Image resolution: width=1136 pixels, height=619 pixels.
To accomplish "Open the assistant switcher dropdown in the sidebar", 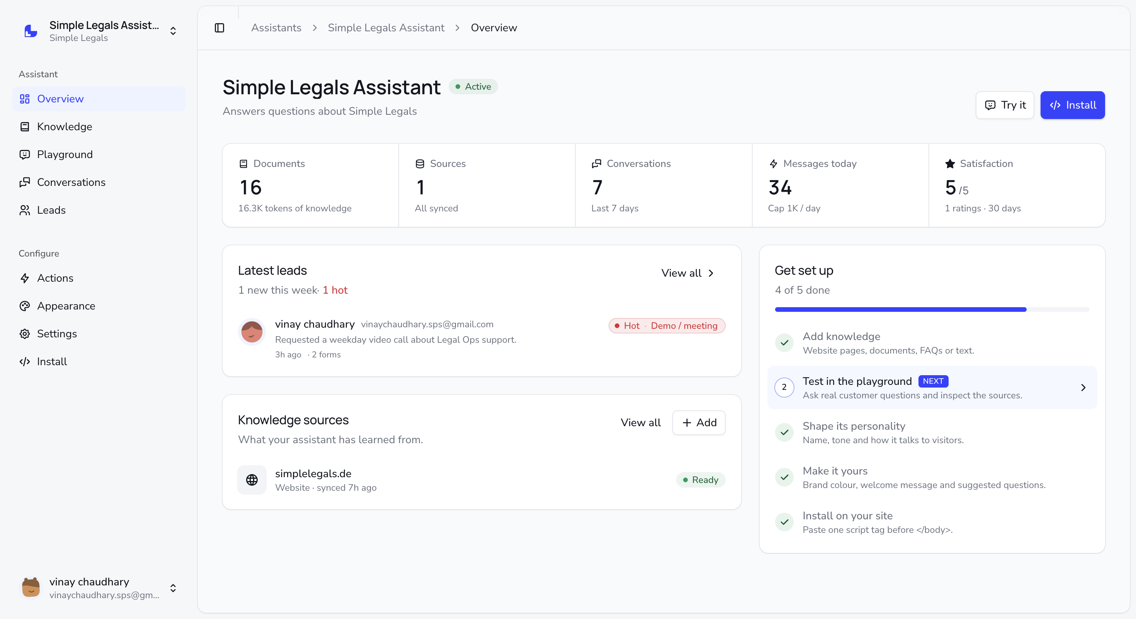I will coord(173,31).
